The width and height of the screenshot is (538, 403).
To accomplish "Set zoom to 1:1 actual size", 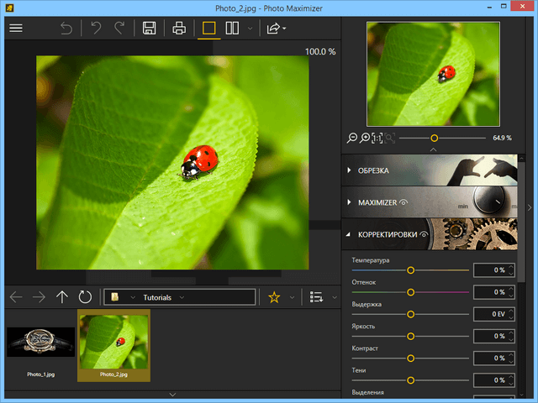I will point(377,138).
